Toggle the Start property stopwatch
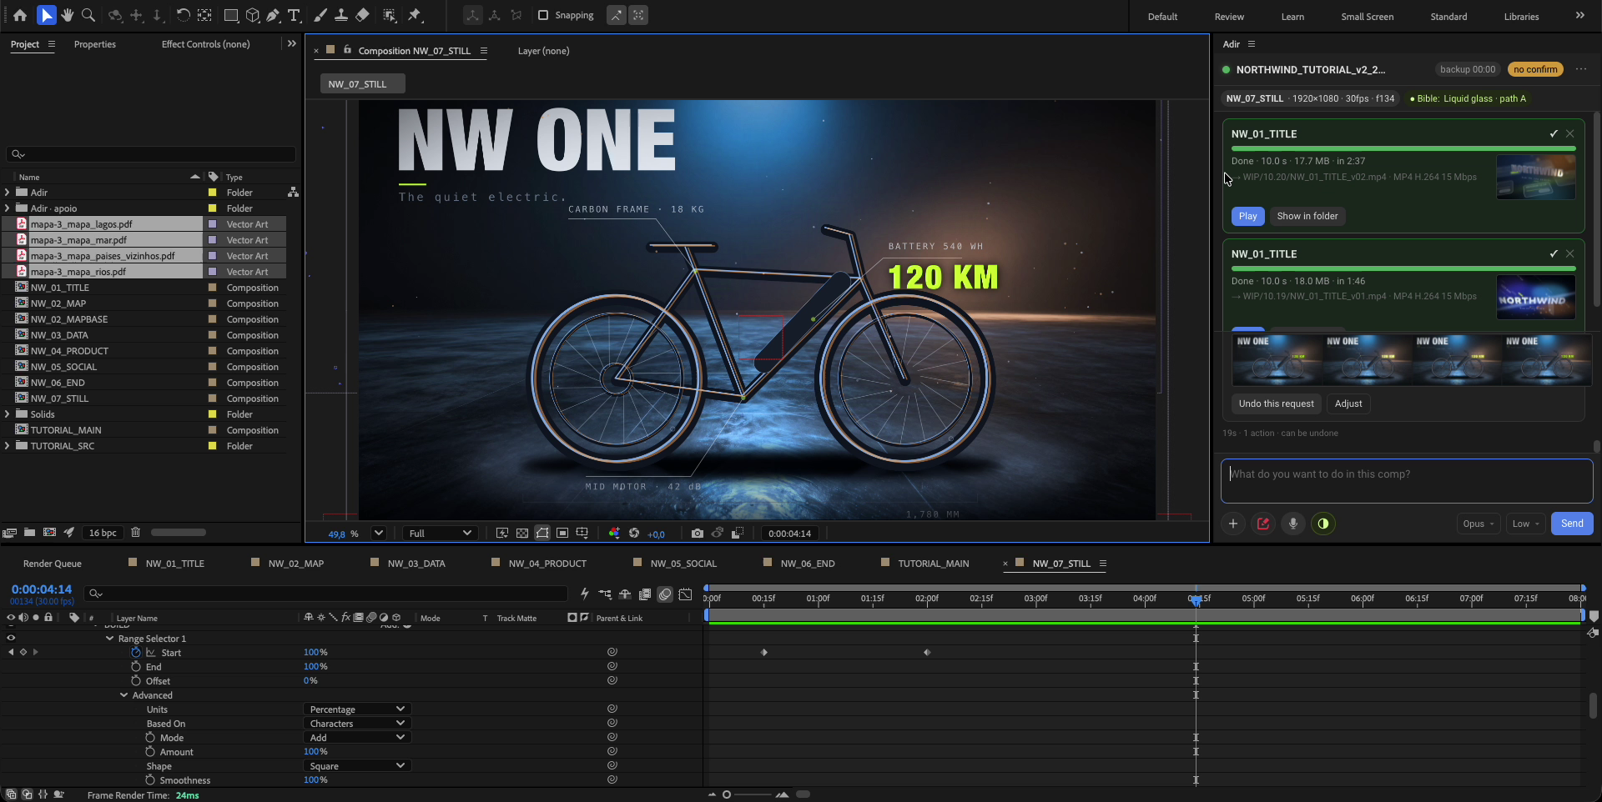This screenshot has width=1602, height=802. (135, 653)
